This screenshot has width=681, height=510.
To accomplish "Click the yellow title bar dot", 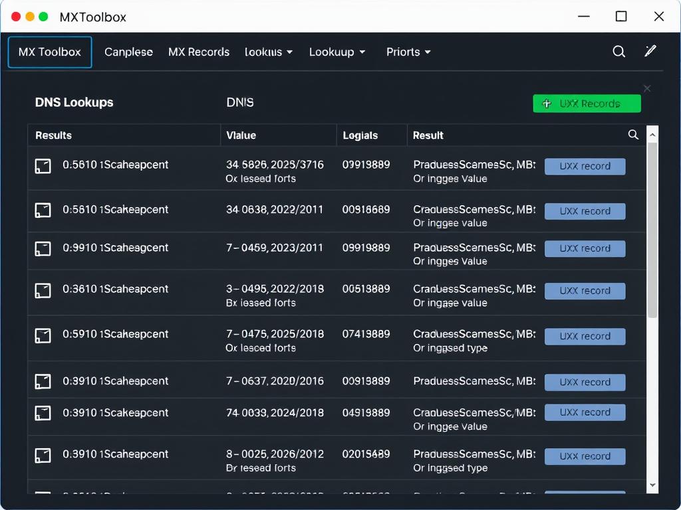I will click(x=30, y=17).
